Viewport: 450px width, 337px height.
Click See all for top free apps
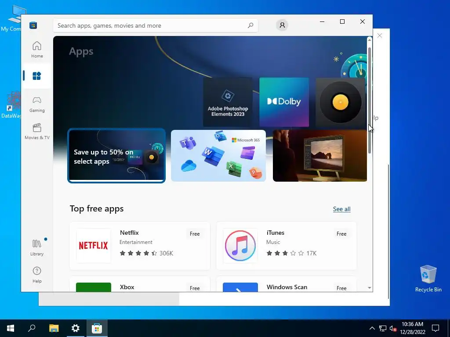341,209
